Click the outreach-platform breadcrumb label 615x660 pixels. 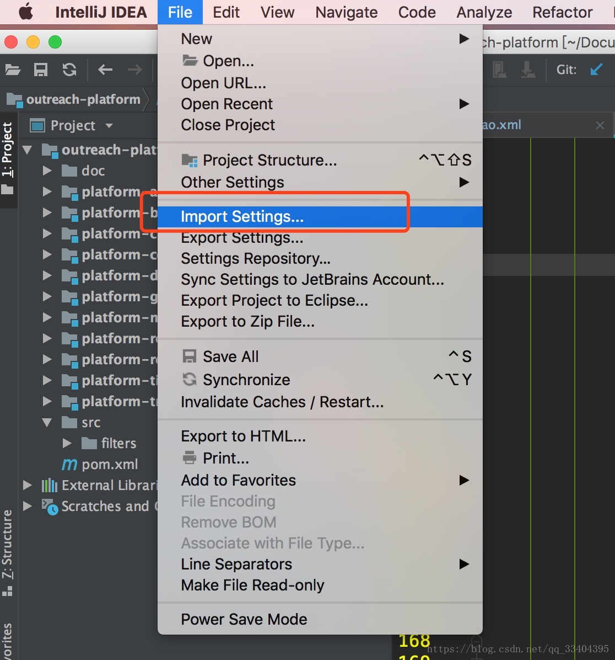coord(83,100)
